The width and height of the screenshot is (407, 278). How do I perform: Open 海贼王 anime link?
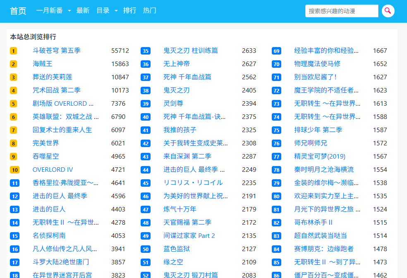pyautogui.click(x=43, y=64)
